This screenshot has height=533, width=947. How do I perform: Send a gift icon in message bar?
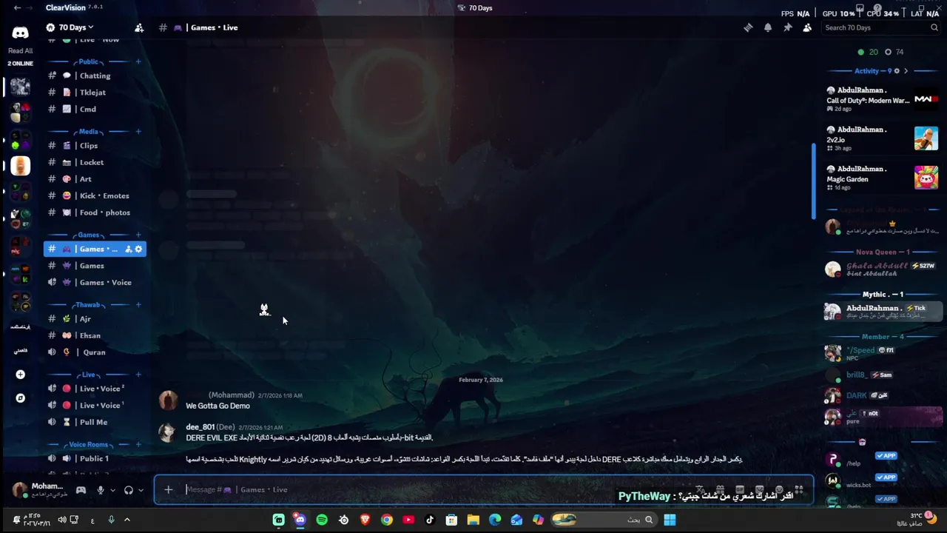(x=719, y=489)
